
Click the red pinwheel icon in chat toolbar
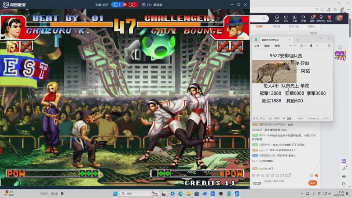316,175
